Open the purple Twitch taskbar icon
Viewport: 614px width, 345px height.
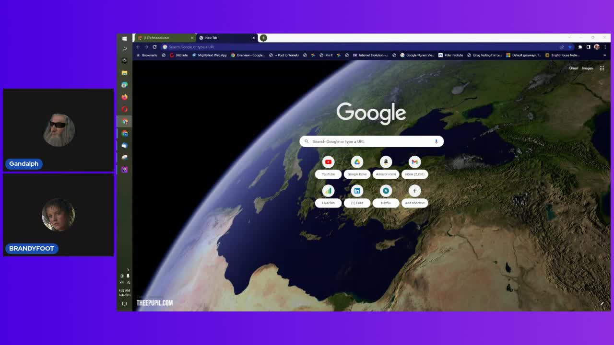[x=124, y=169]
